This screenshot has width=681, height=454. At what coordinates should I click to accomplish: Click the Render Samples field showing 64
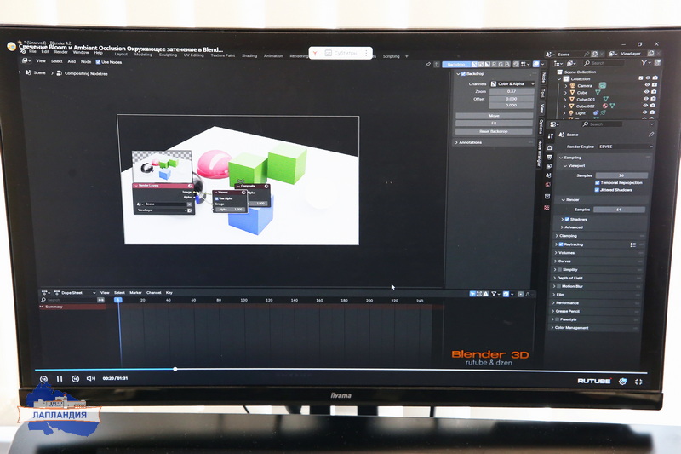click(x=619, y=210)
